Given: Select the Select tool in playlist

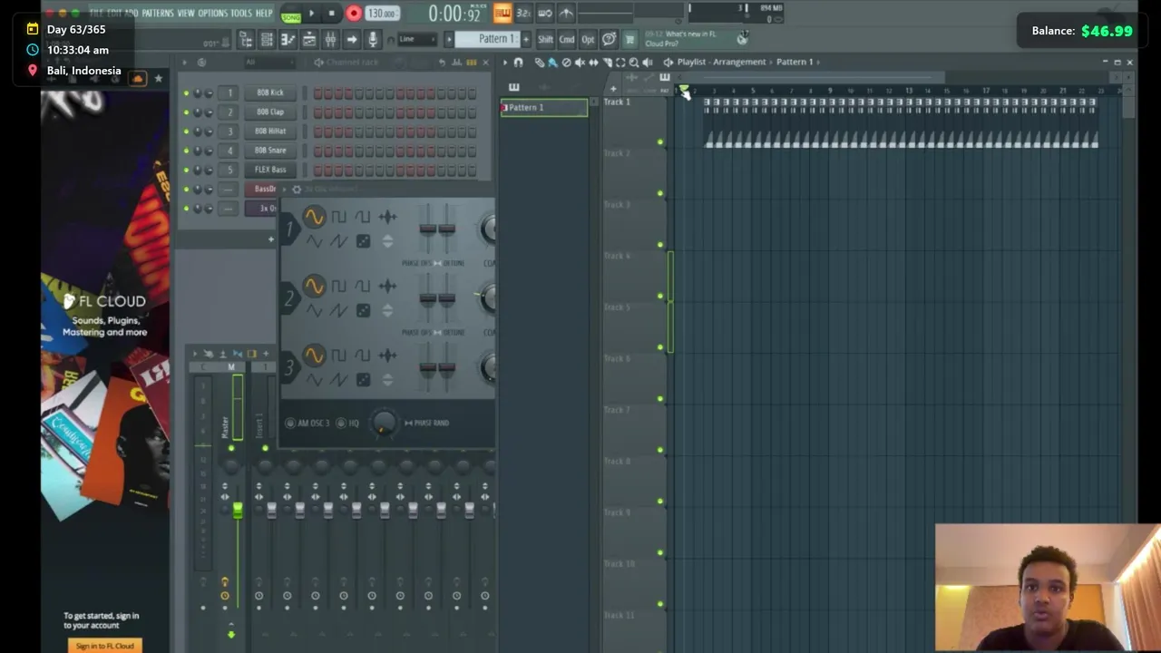Looking at the screenshot, I should click(x=620, y=63).
